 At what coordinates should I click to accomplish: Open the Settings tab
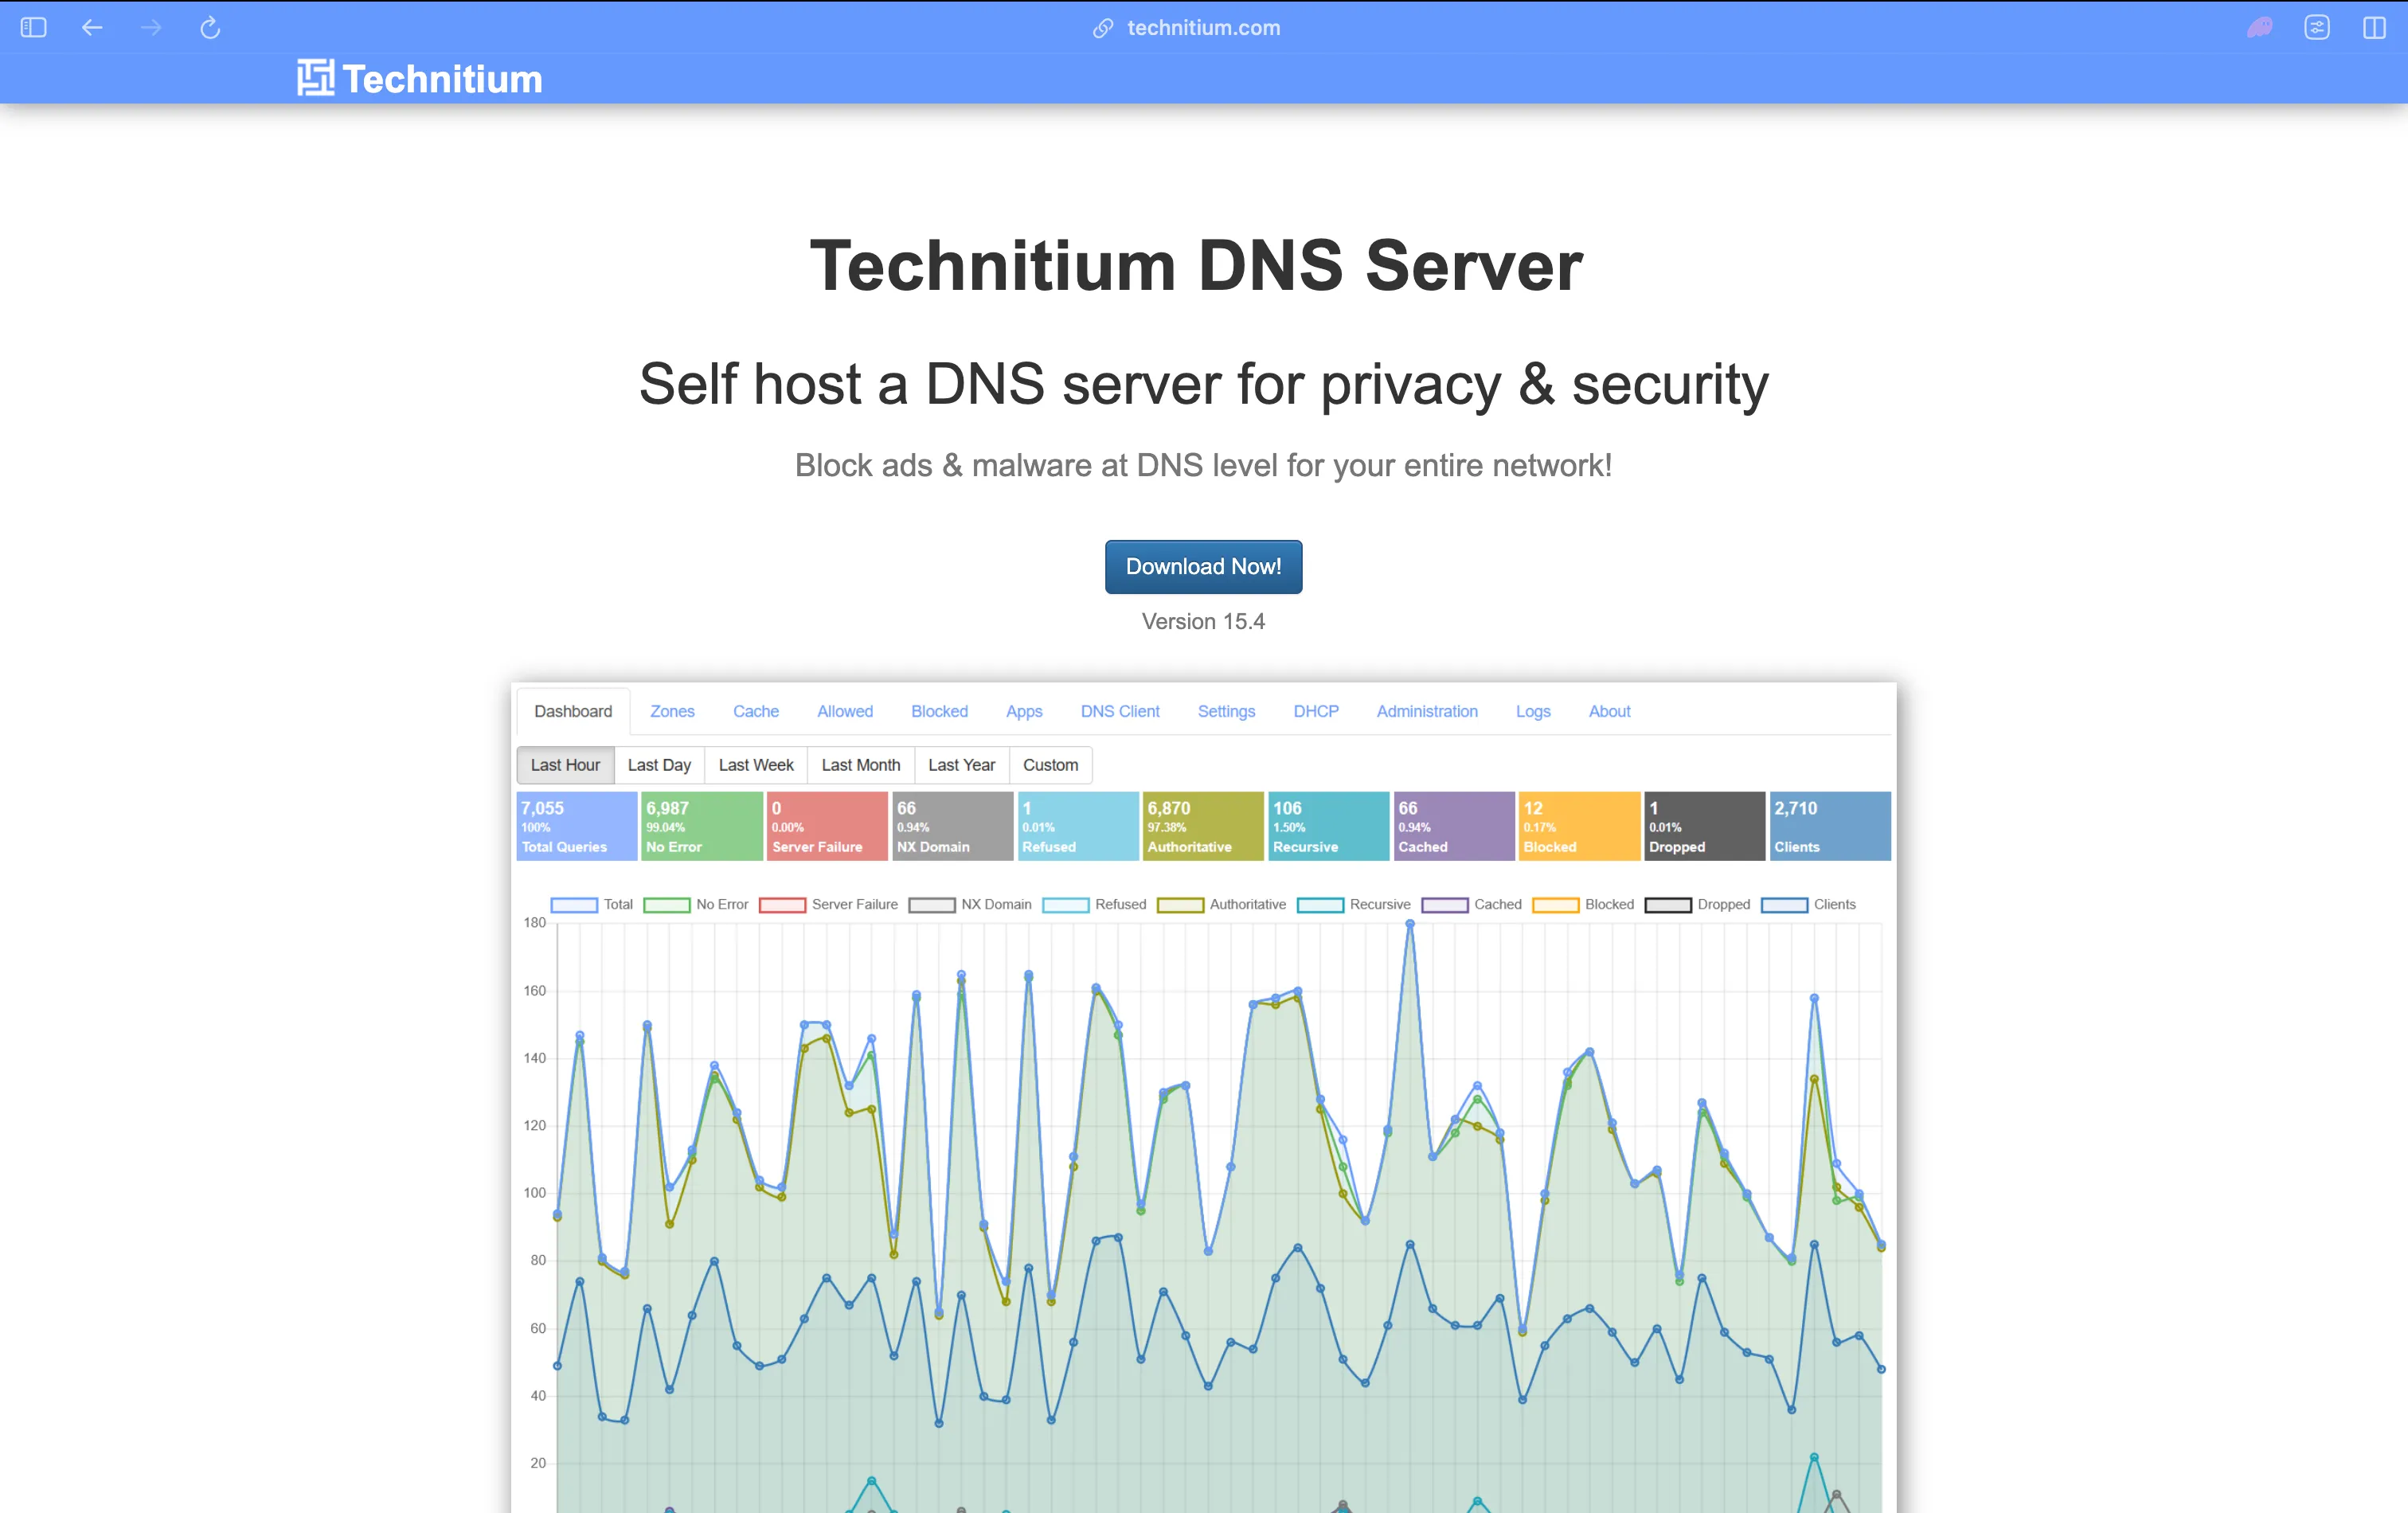(1226, 711)
